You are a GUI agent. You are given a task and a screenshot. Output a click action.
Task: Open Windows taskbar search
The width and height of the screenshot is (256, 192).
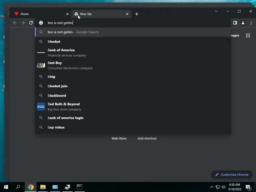(18, 187)
